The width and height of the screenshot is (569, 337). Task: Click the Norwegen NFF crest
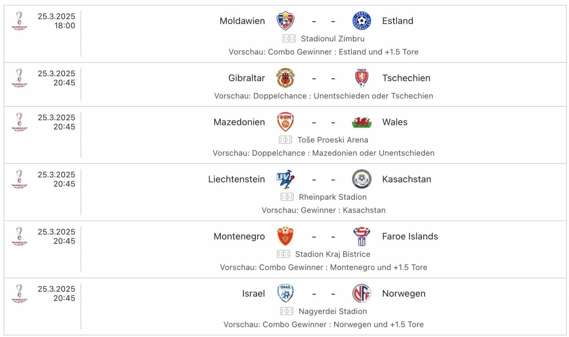click(361, 293)
